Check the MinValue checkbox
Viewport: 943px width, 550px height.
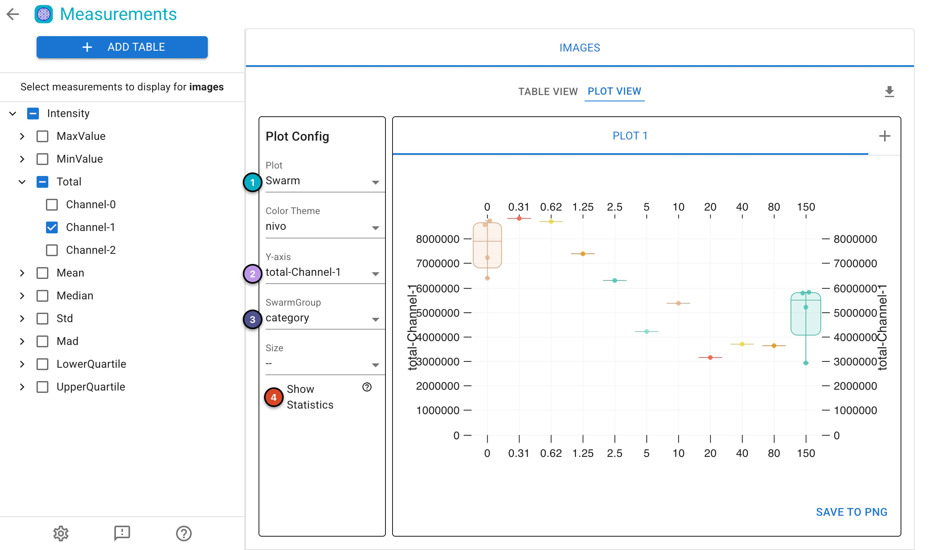pyautogui.click(x=42, y=159)
